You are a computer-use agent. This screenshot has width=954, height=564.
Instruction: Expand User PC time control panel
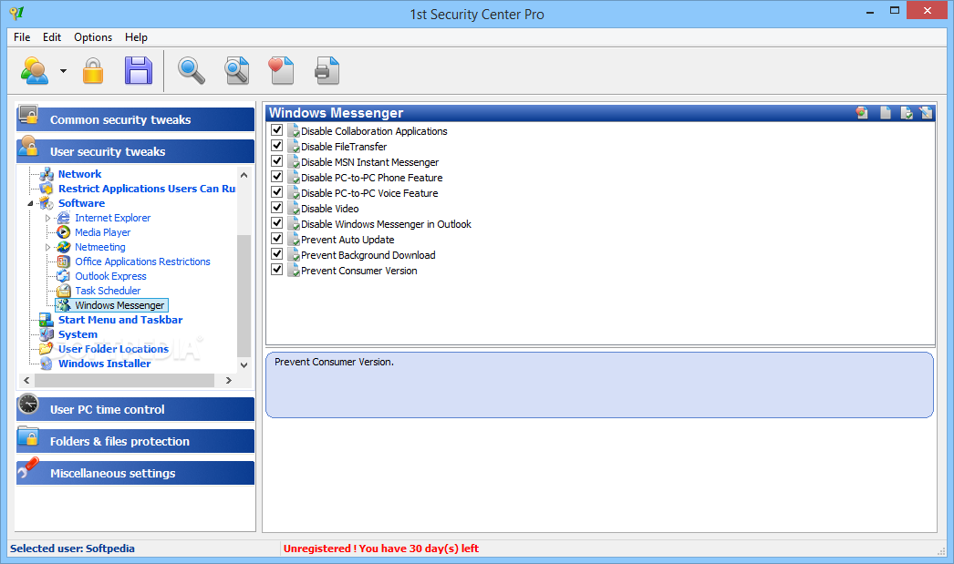(135, 409)
